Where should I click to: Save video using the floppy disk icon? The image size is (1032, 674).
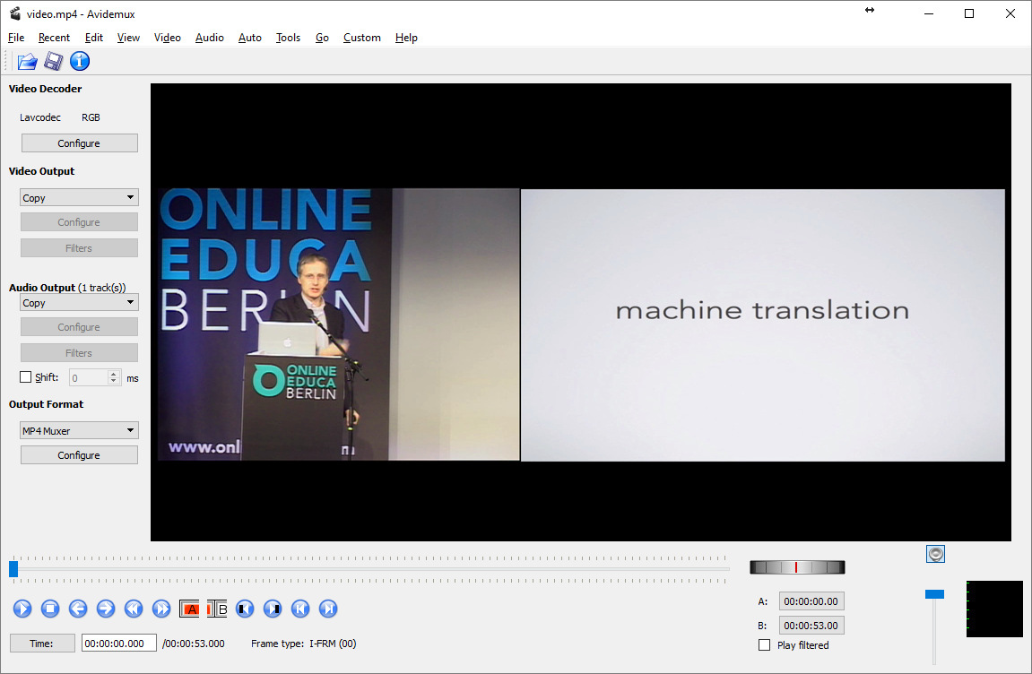(x=53, y=61)
